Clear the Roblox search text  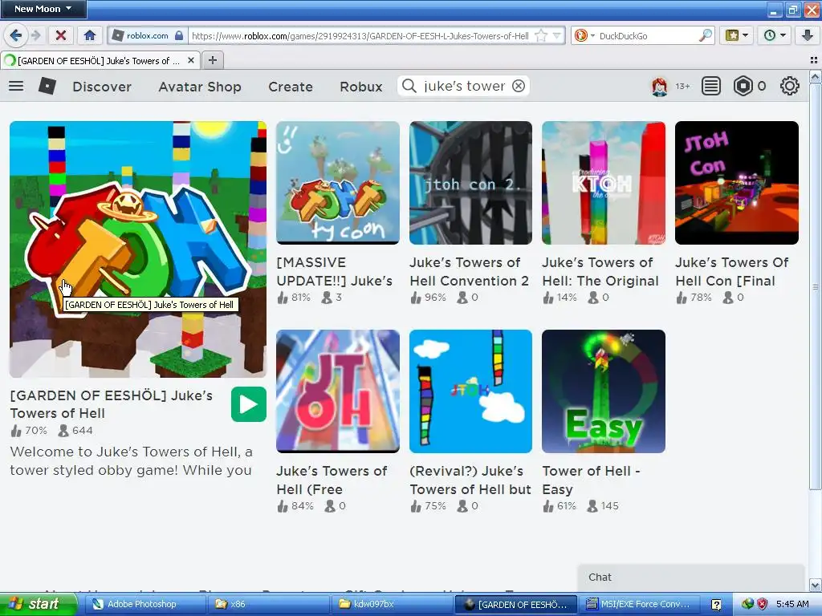click(519, 86)
